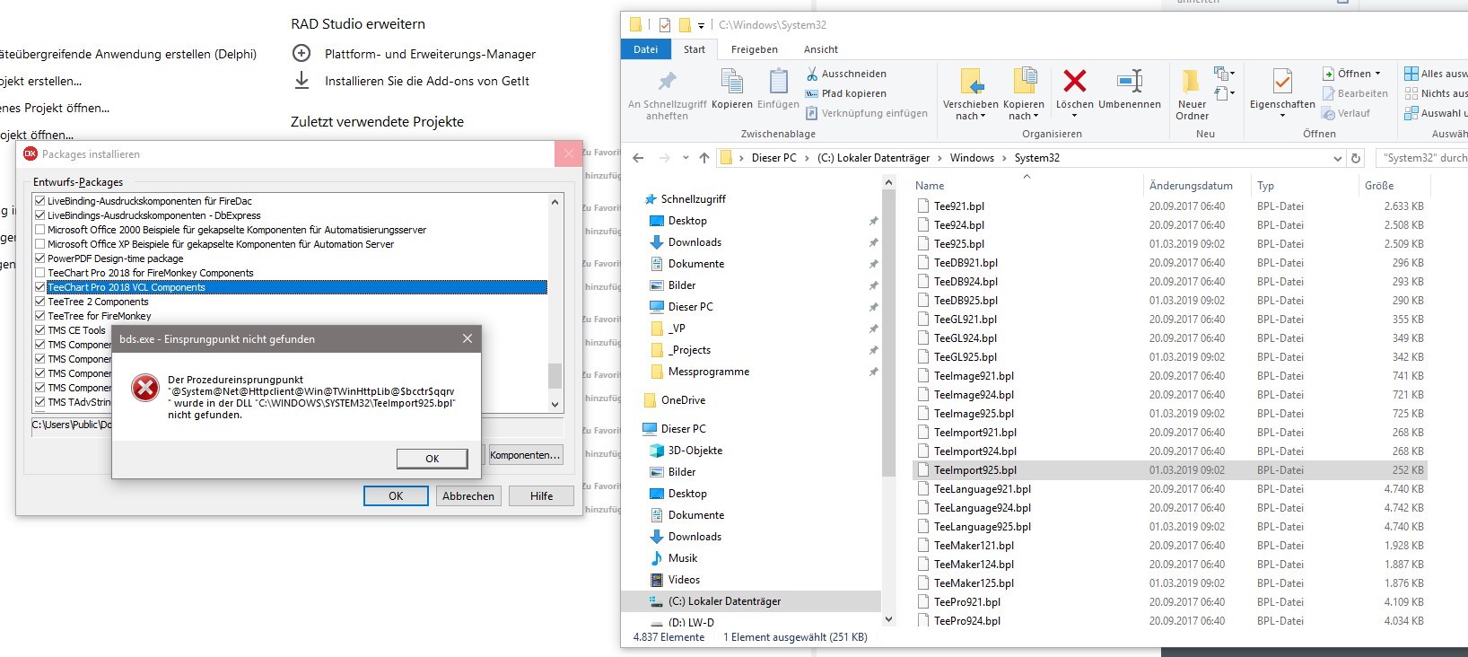The width and height of the screenshot is (1468, 657).
Task: Toggle TeeChart Pro 2018 VCL Components checkbox
Action: pyautogui.click(x=39, y=287)
